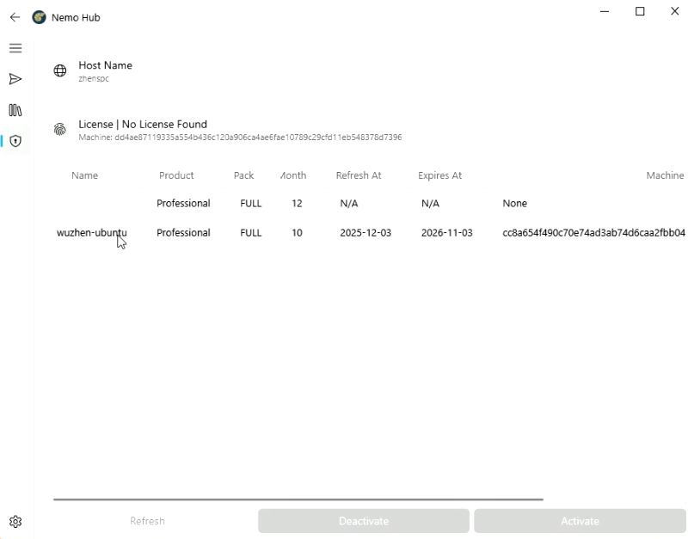Sort by the Name column header

pyautogui.click(x=84, y=175)
